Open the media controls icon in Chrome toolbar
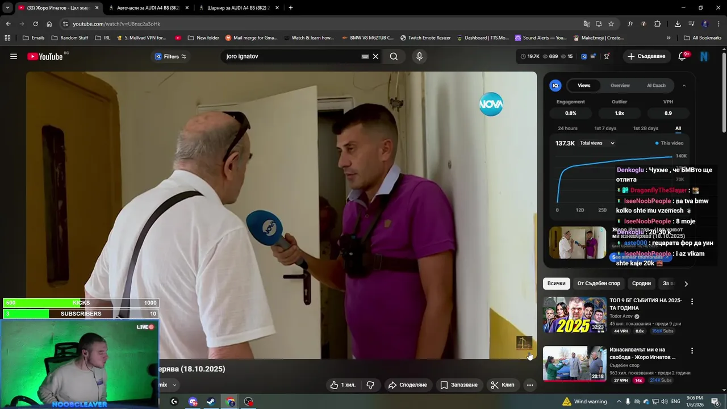 coord(691,24)
